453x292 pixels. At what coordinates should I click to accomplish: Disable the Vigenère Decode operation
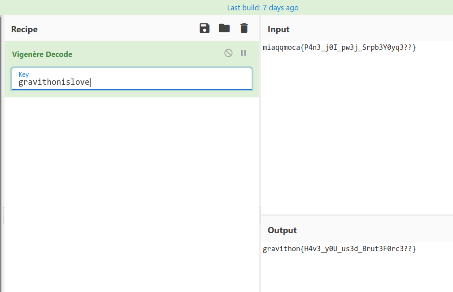[x=228, y=53]
